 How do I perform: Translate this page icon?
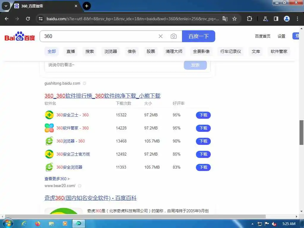pos(225,19)
